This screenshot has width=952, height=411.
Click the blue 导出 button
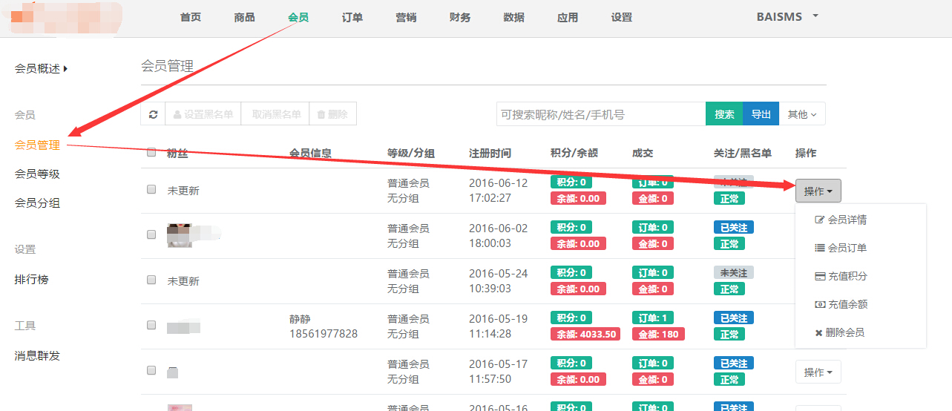coord(761,114)
